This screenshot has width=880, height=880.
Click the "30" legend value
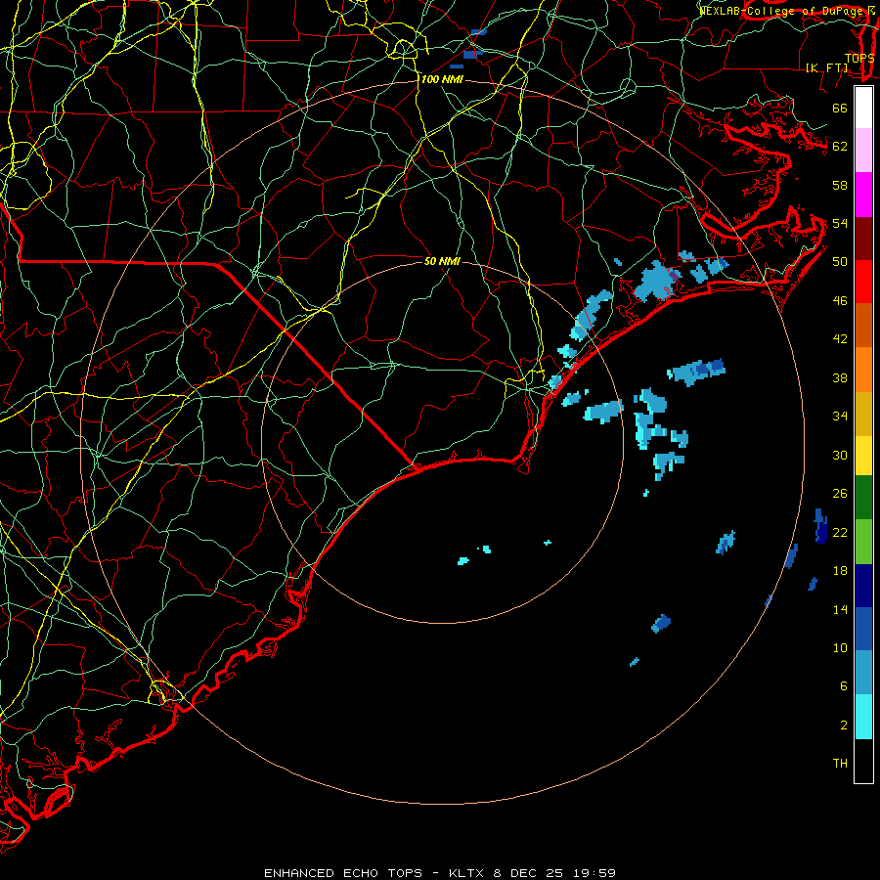(x=840, y=455)
